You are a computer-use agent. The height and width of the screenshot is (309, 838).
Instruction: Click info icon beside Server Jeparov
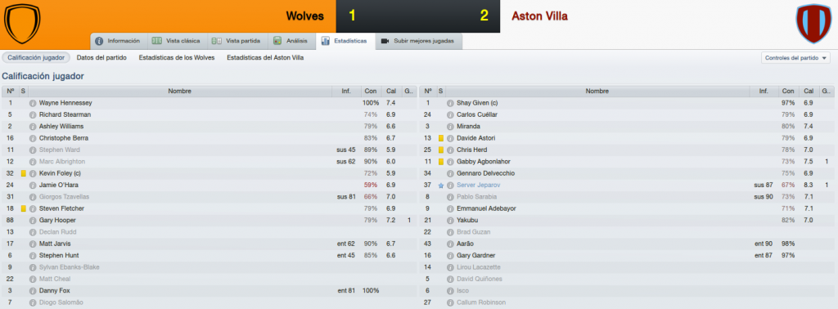point(449,186)
